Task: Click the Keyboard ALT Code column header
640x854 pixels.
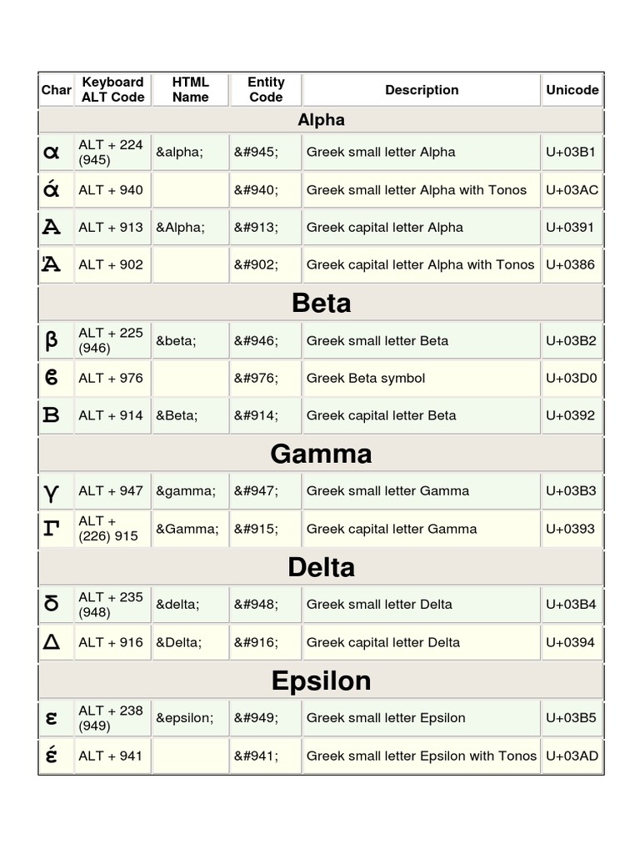Action: pyautogui.click(x=112, y=89)
